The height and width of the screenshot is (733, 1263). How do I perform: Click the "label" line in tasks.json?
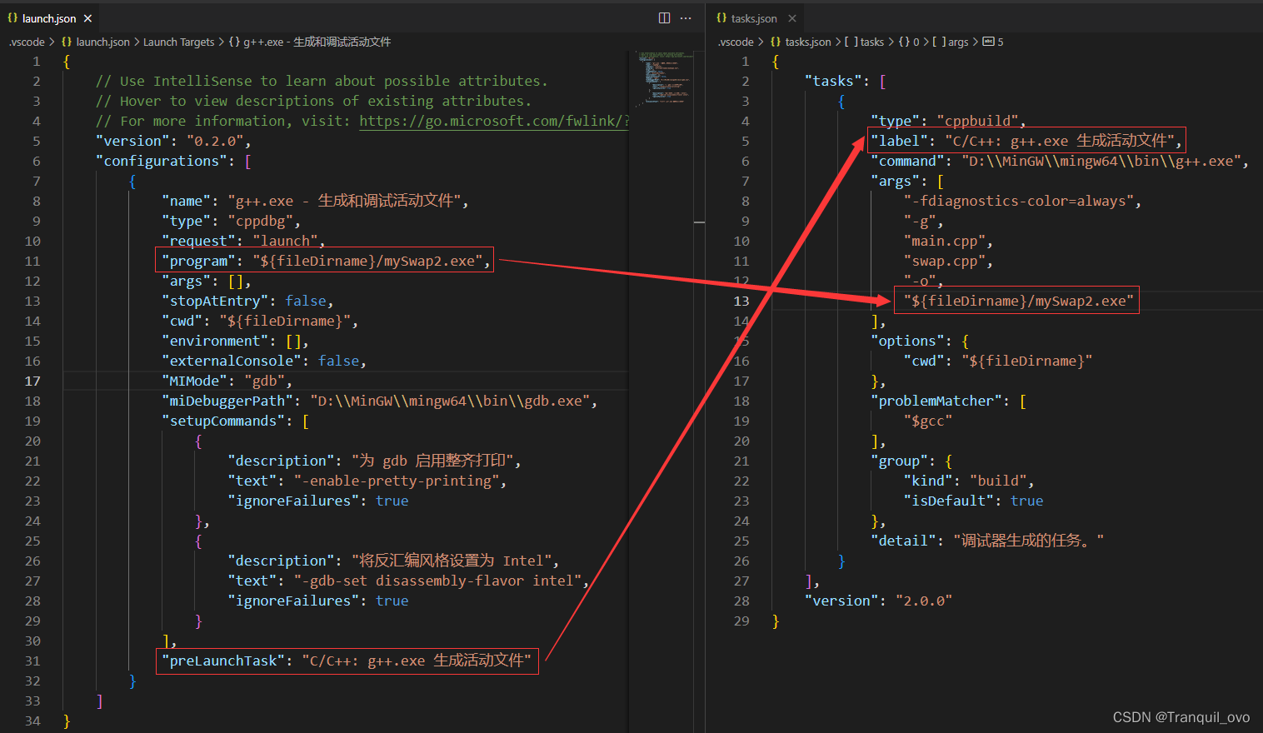(1026, 141)
